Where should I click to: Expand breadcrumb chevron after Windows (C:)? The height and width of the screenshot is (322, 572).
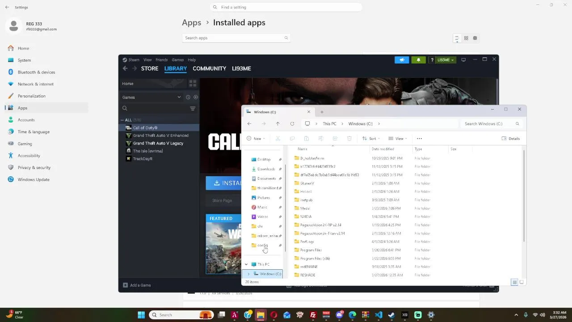point(379,124)
